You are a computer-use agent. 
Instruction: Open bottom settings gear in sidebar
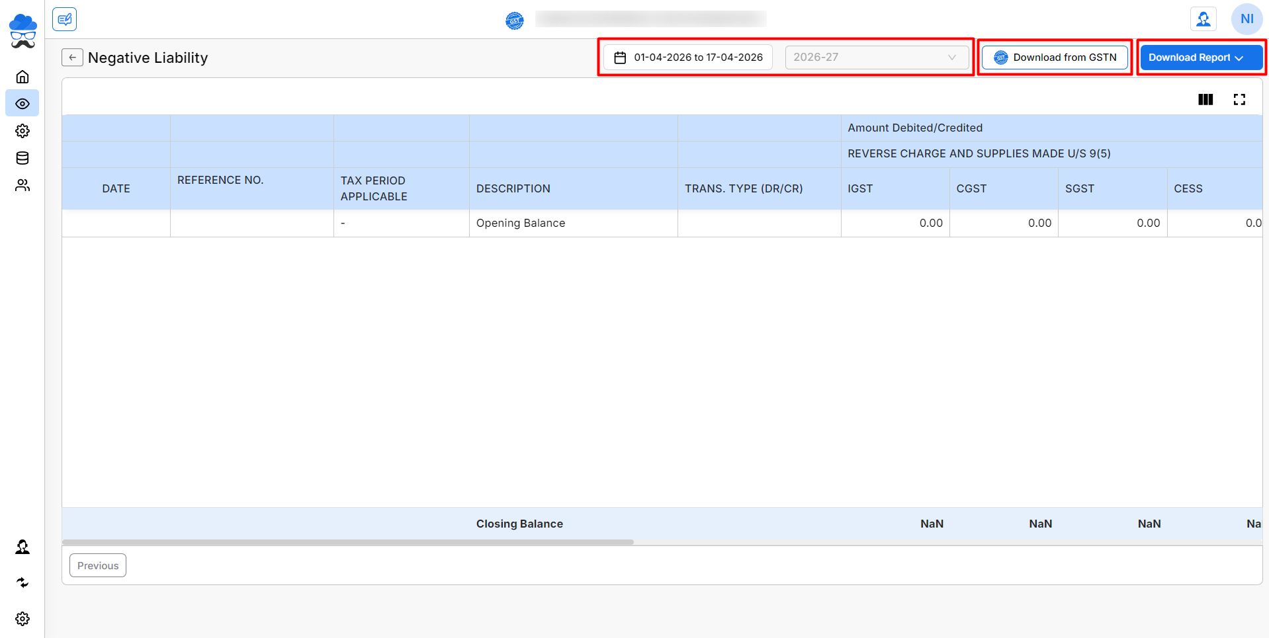(x=22, y=619)
